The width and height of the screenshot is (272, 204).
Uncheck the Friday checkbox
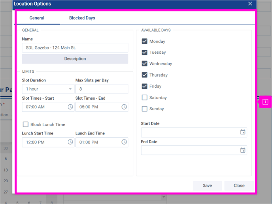145,86
